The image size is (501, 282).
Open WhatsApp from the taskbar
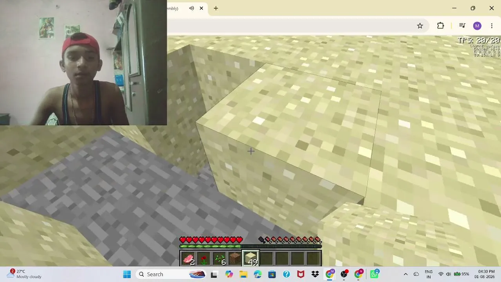(x=374, y=274)
